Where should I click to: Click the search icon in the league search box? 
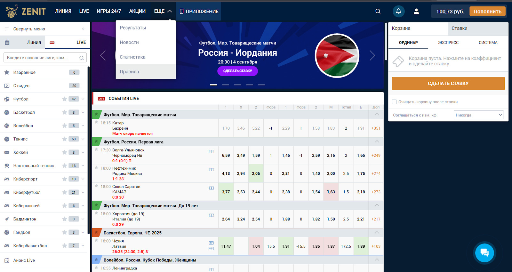tap(82, 58)
